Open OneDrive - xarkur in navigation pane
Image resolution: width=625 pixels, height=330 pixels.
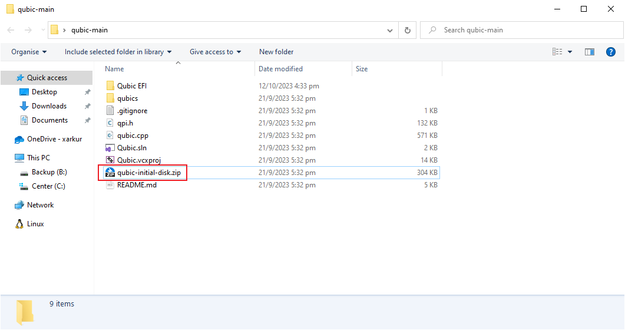(x=55, y=139)
